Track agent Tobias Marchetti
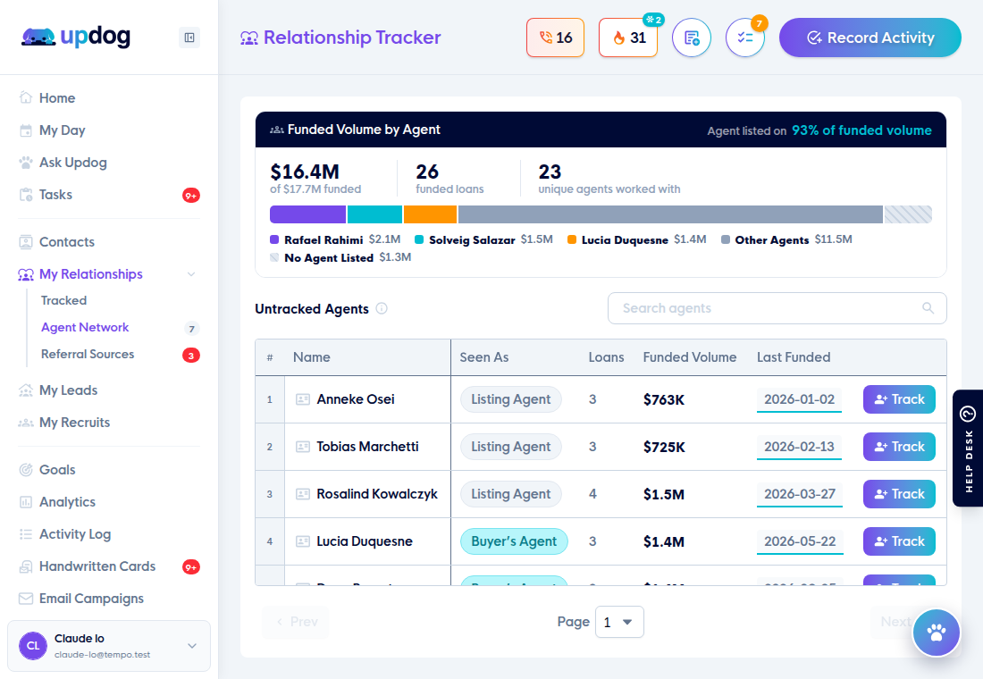 click(x=899, y=447)
